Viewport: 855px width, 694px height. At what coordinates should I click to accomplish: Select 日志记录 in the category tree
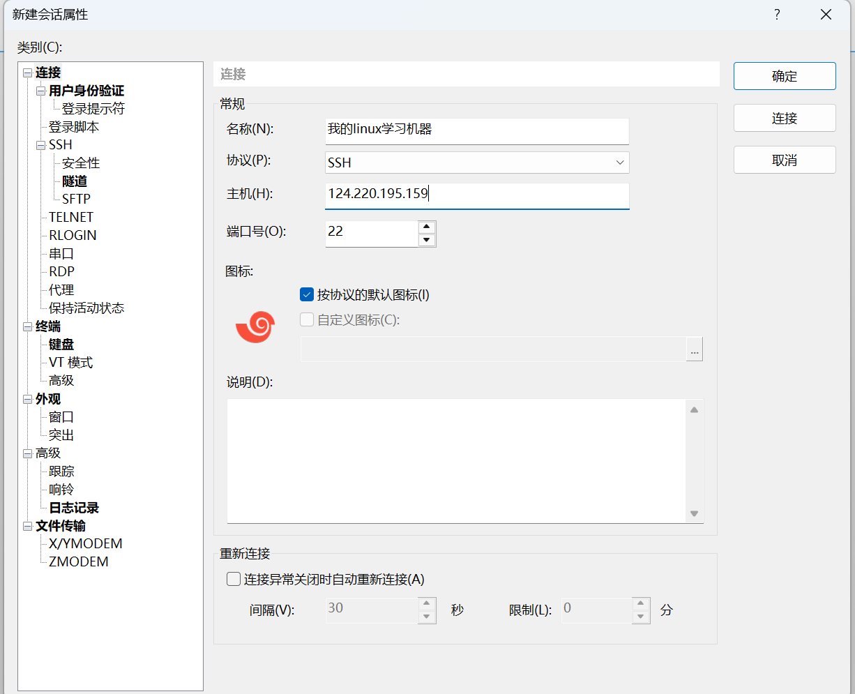pyautogui.click(x=74, y=508)
